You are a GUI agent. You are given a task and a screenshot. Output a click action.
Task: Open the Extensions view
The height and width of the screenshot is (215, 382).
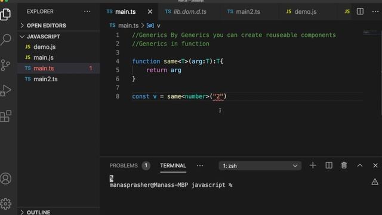[x=5, y=116]
